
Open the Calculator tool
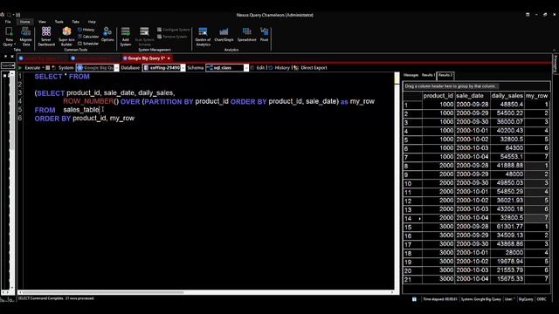pyautogui.click(x=88, y=37)
